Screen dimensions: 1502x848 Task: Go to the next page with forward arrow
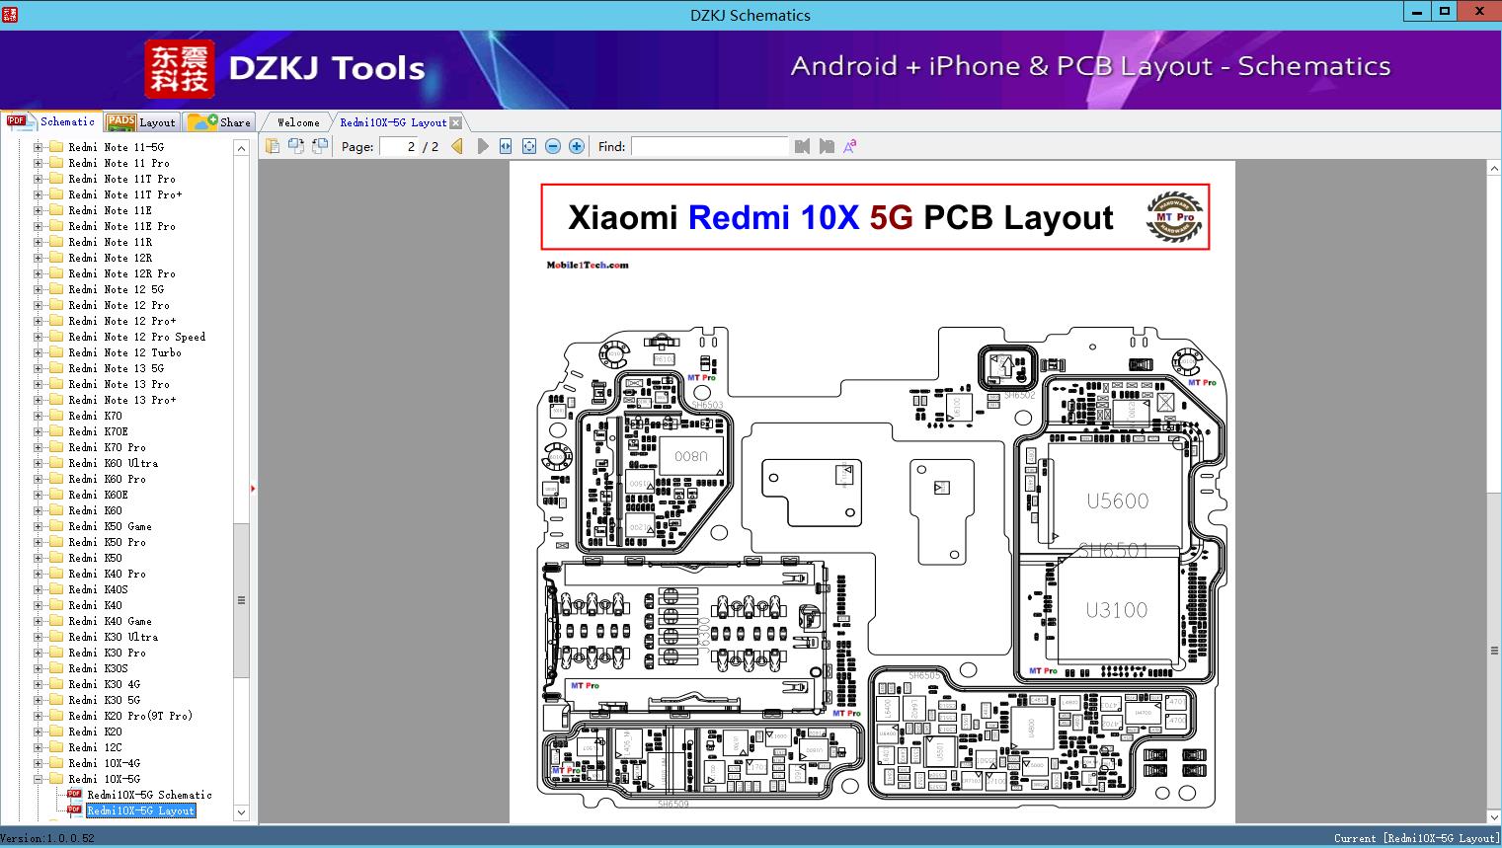tap(482, 145)
